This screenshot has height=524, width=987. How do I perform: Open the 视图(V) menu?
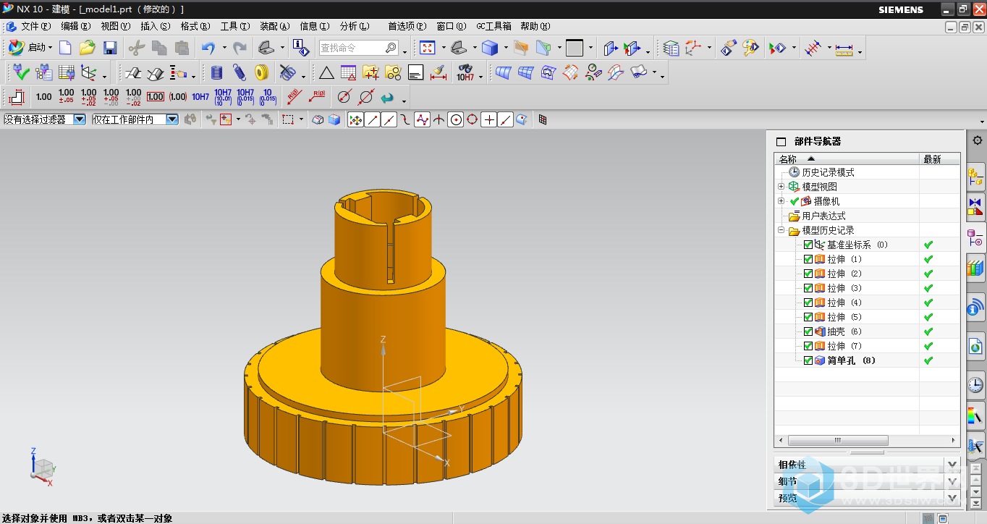pos(116,26)
